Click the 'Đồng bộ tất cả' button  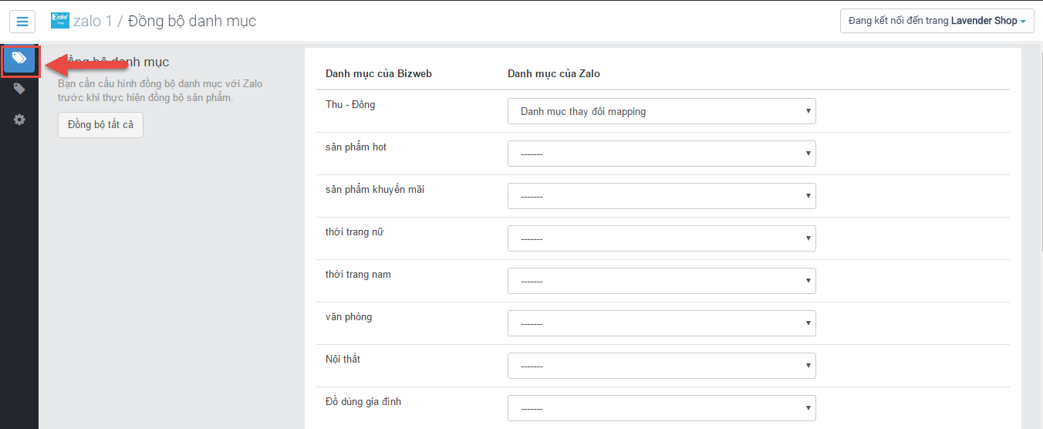click(x=100, y=125)
